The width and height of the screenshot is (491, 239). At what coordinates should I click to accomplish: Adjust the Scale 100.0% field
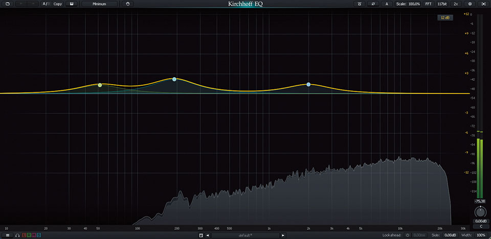click(407, 4)
